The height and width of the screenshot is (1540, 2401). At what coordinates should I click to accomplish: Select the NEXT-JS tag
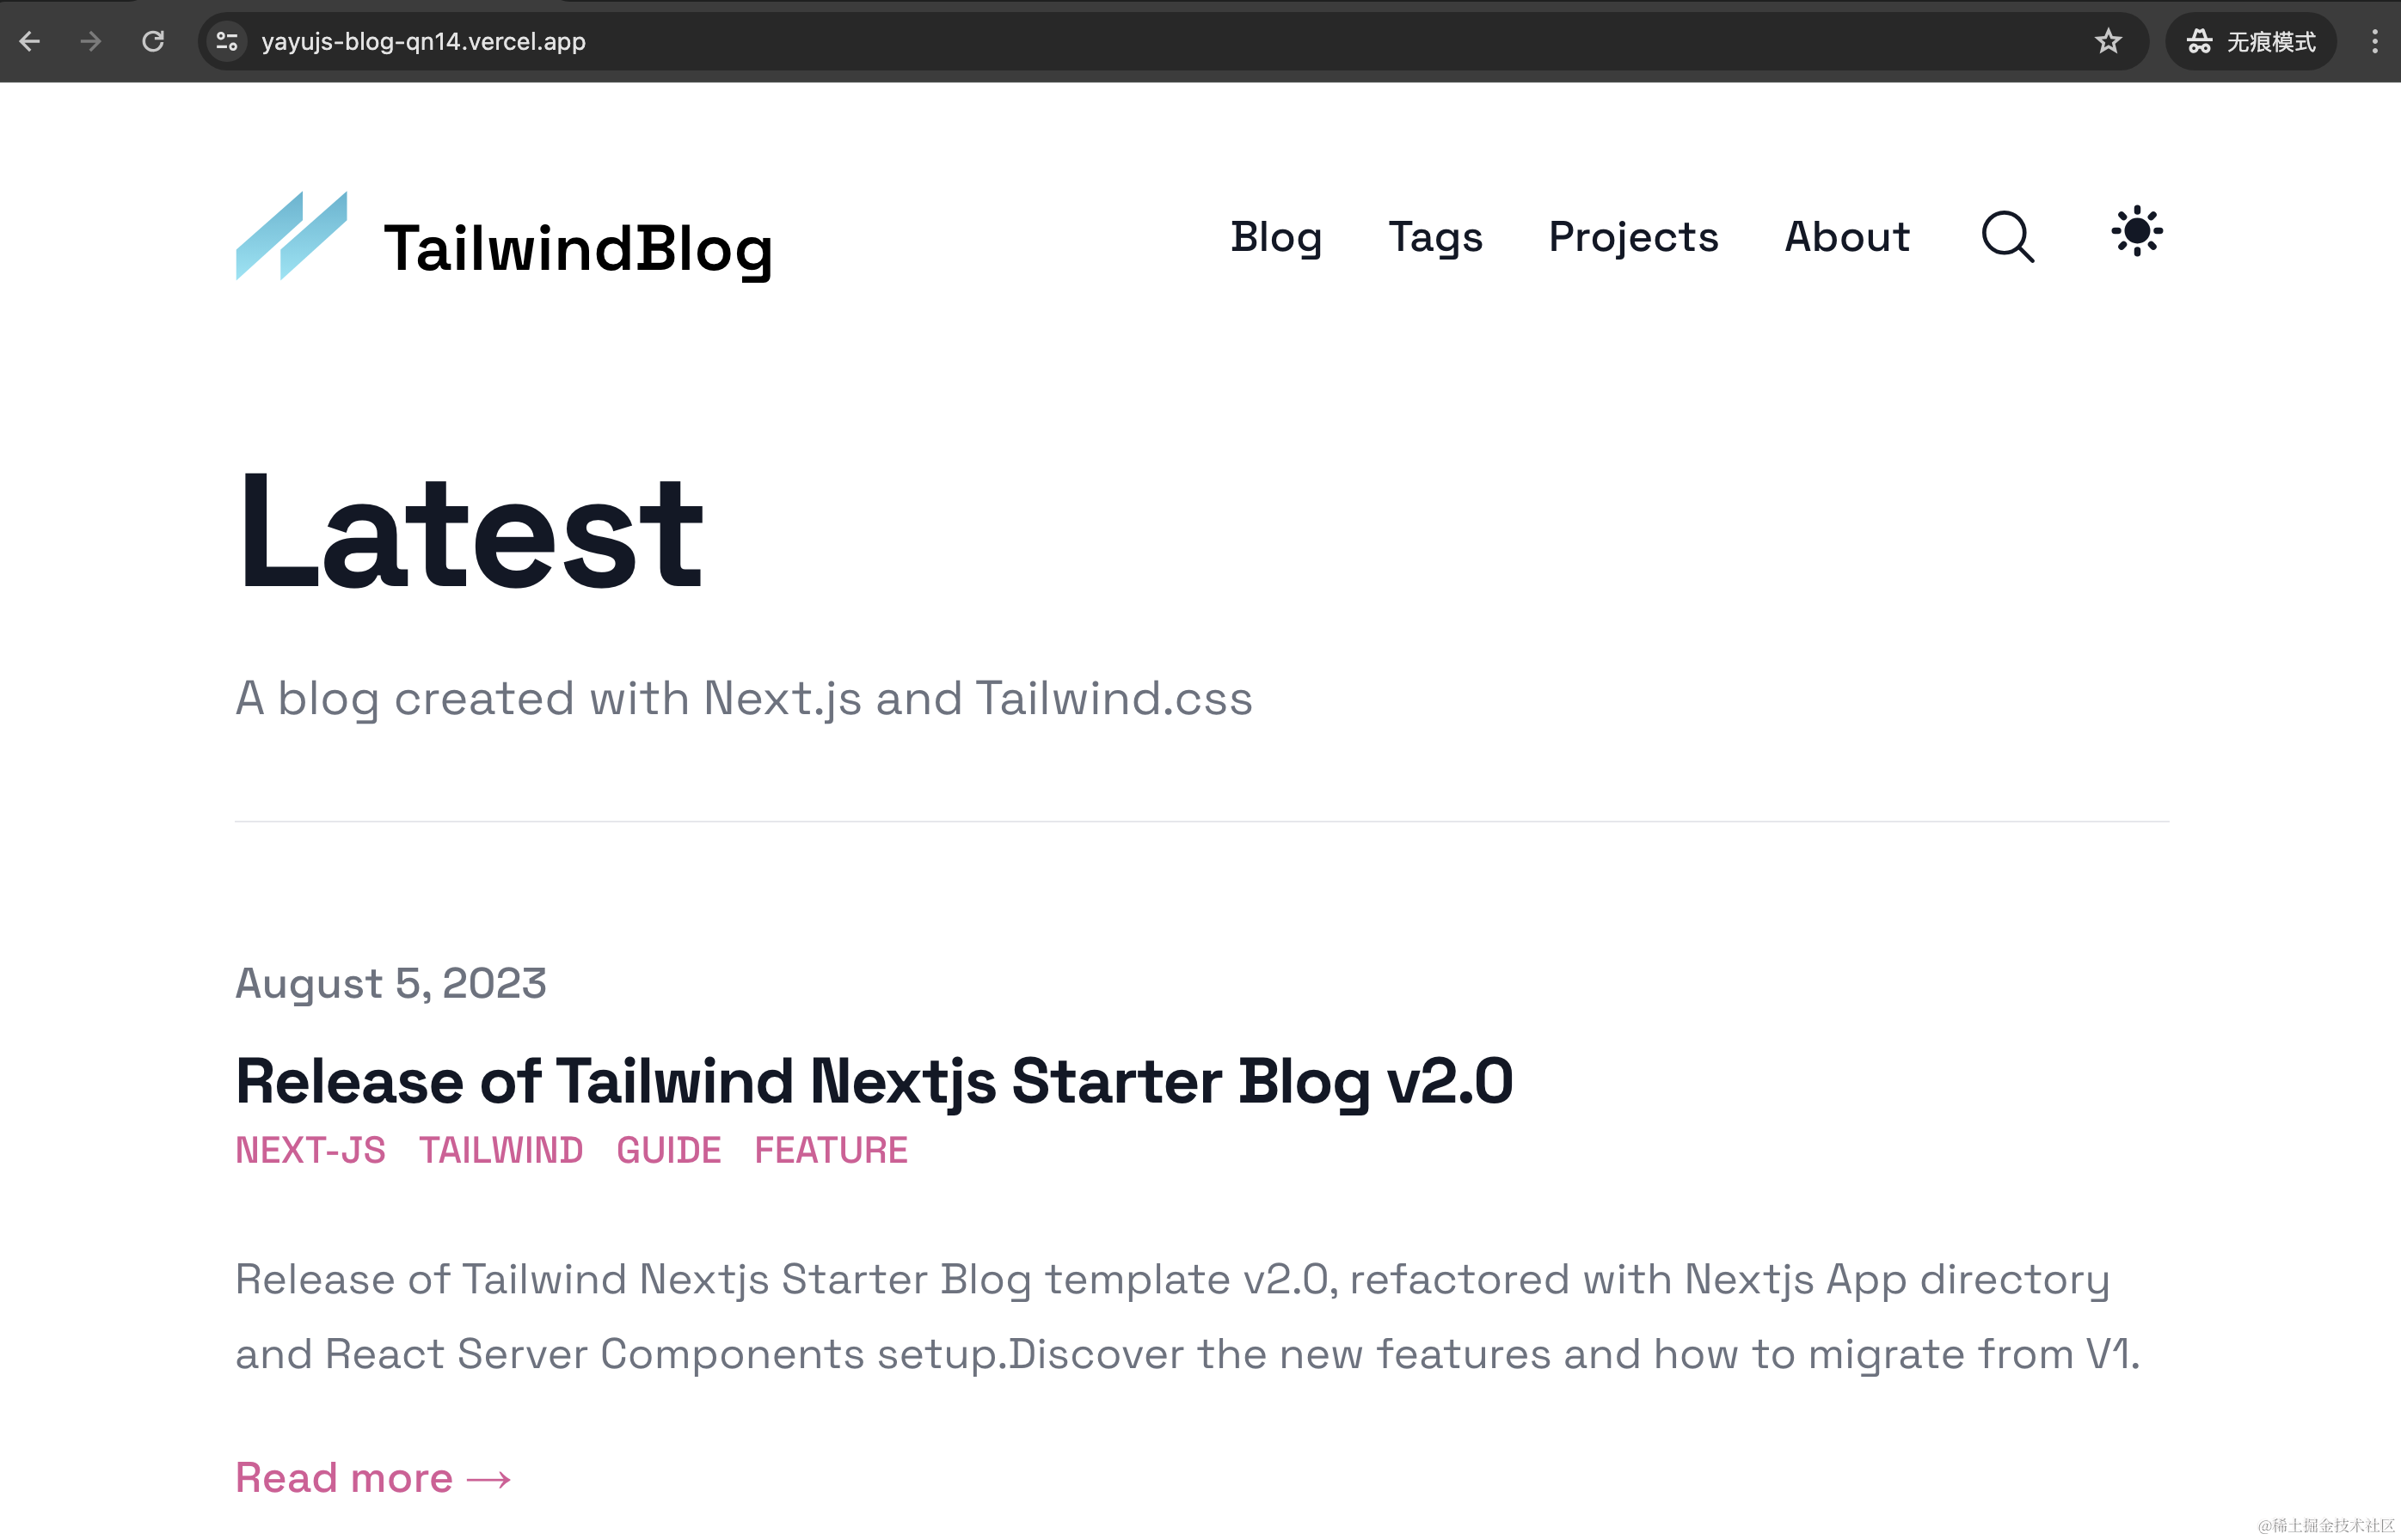pyautogui.click(x=310, y=1150)
